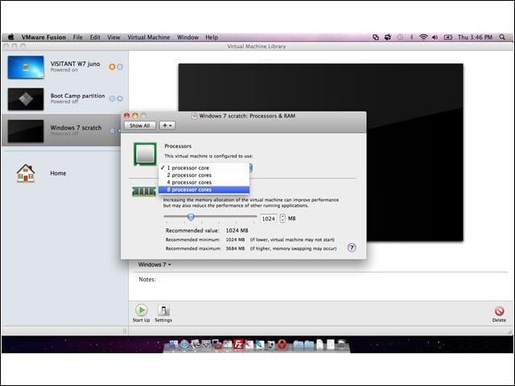Click the 1024 MB memory input field

click(x=268, y=219)
